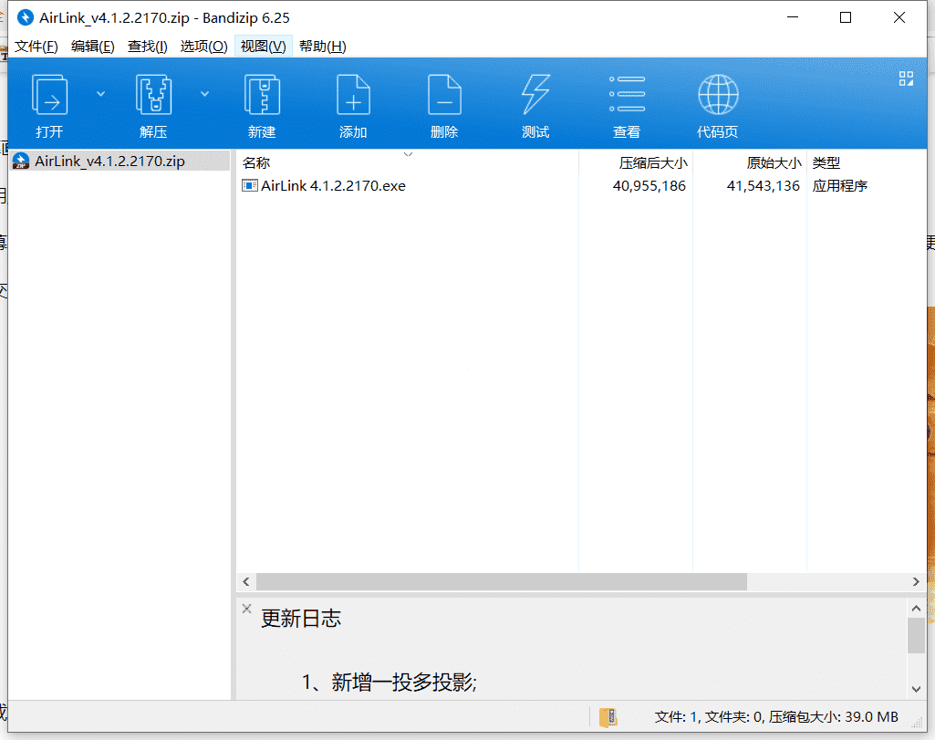This screenshot has width=935, height=740.
Task: Click the original size value 41,543,136
Action: coord(763,186)
